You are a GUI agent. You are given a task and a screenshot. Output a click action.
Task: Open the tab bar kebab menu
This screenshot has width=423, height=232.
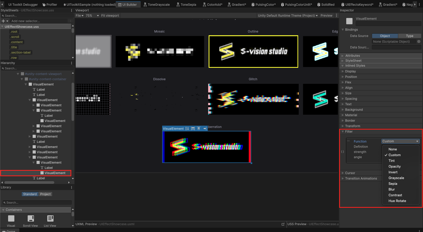[420, 4]
